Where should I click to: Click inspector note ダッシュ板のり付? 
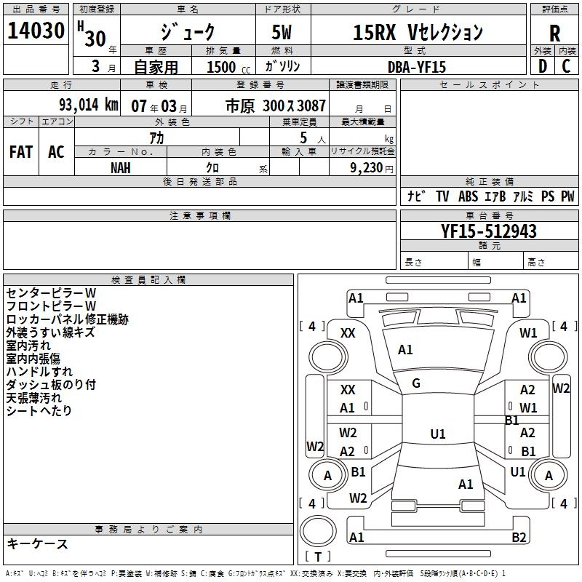click(51, 385)
